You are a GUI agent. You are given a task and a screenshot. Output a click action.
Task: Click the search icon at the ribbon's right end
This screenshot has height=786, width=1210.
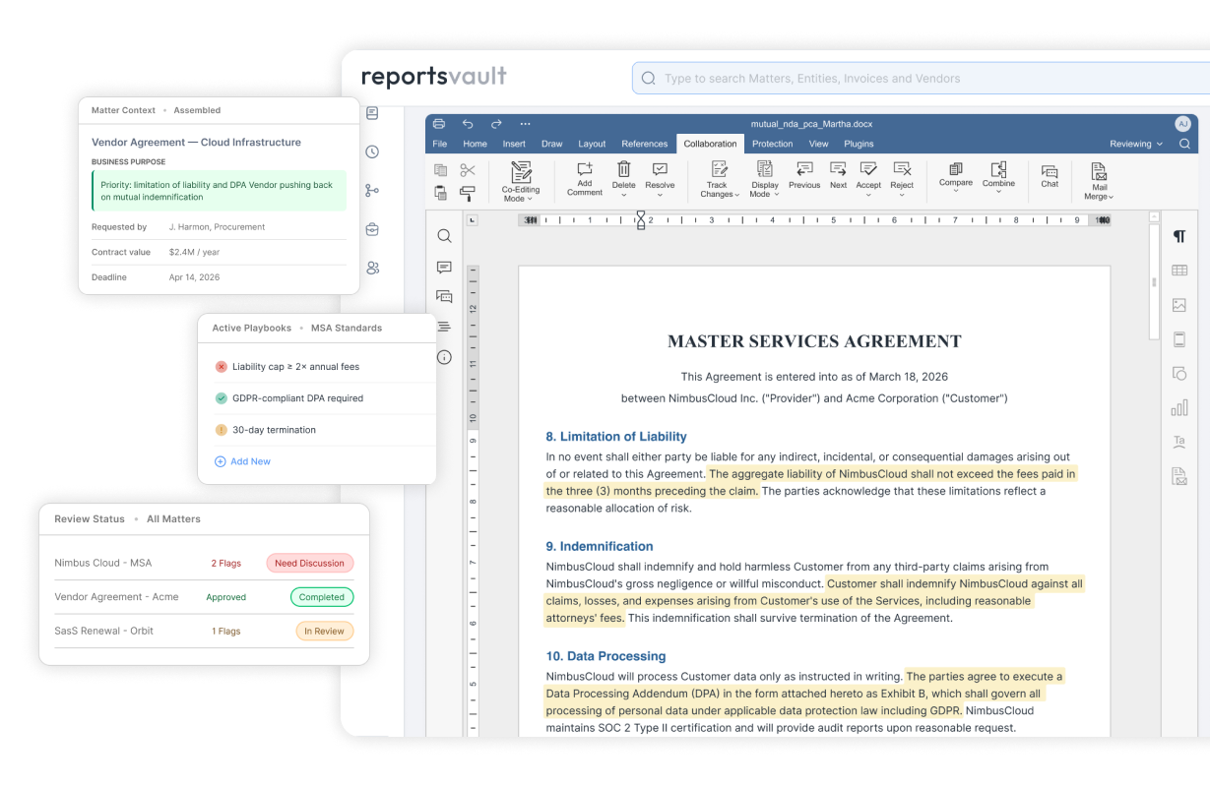pyautogui.click(x=1185, y=144)
